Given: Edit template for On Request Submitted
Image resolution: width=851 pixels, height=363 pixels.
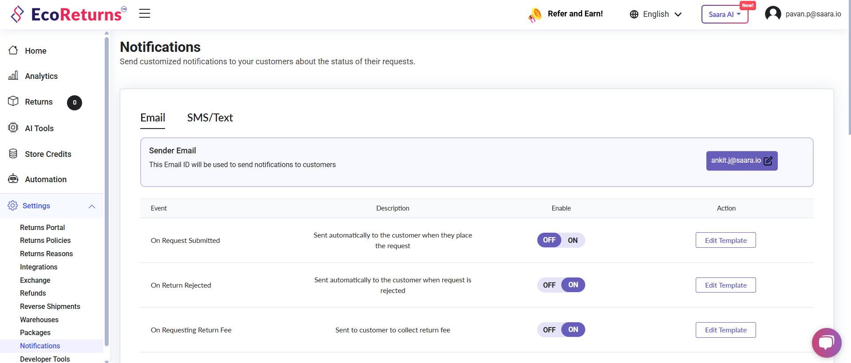Looking at the screenshot, I should [x=725, y=240].
